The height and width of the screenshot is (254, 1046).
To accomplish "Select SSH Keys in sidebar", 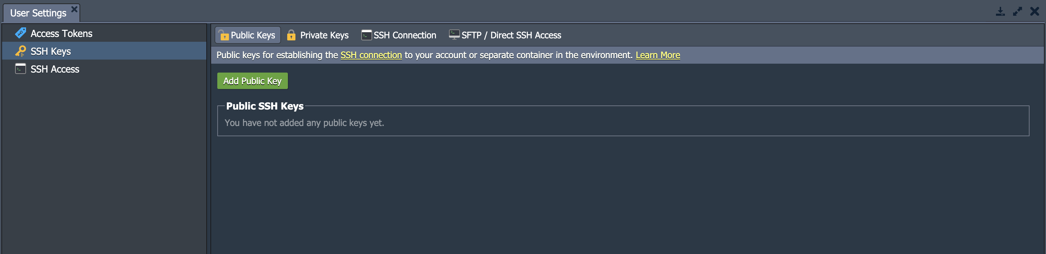I will [104, 51].
